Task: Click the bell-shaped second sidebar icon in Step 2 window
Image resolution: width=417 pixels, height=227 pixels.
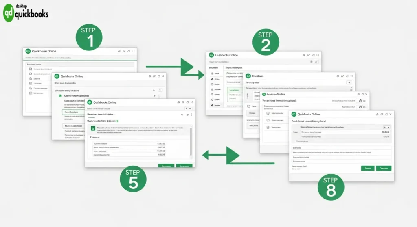Action: tap(212, 79)
